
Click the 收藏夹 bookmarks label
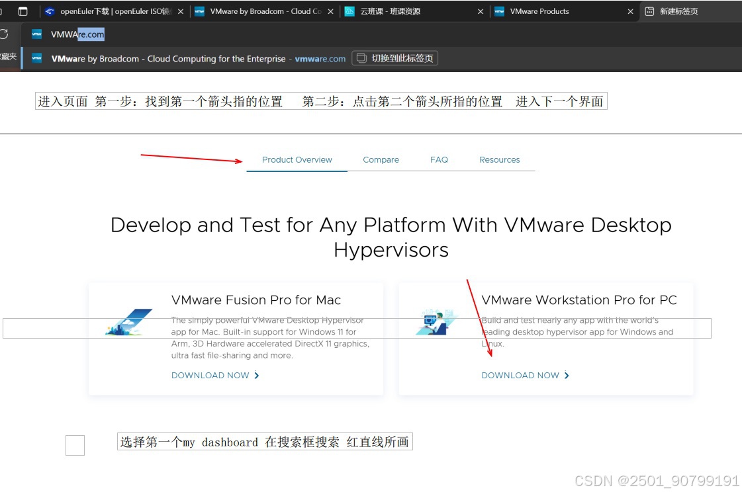click(x=8, y=57)
